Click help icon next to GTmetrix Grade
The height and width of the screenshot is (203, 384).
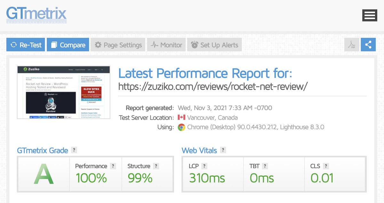[x=74, y=150]
